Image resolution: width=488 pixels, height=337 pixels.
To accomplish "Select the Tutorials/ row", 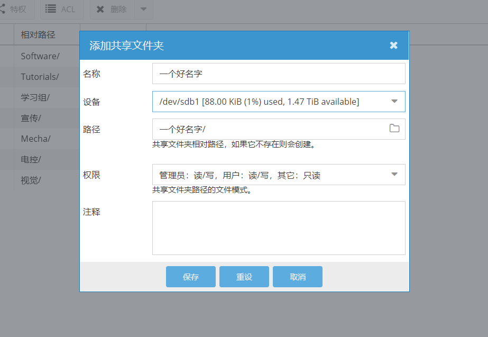I will coord(40,77).
